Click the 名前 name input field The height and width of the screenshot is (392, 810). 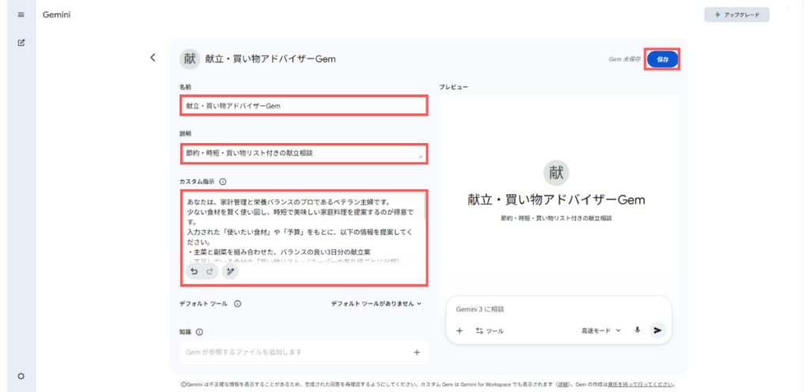[304, 105]
